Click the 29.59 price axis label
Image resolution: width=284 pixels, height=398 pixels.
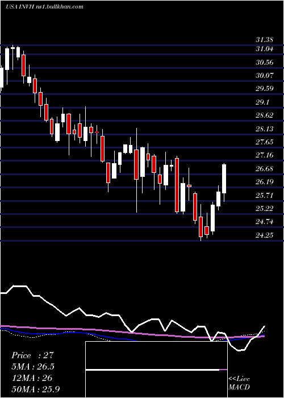(x=264, y=89)
